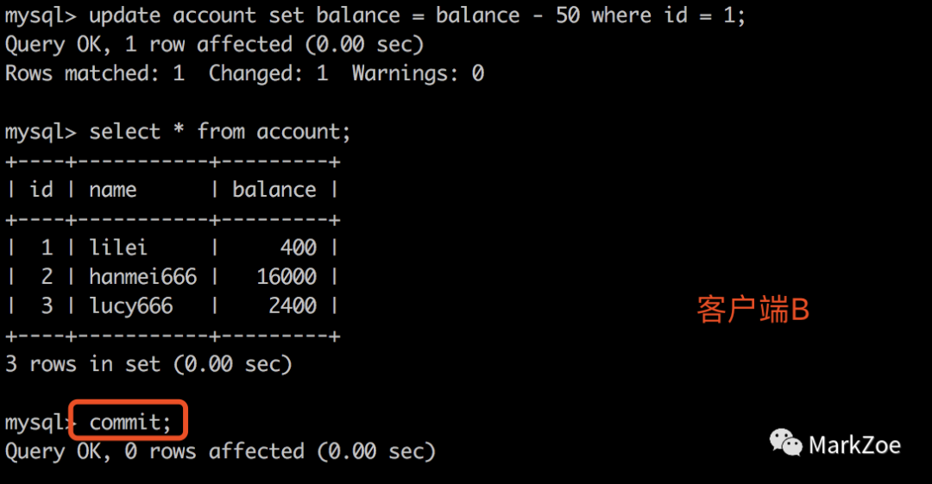
Task: Click the balance column header
Action: tap(274, 190)
